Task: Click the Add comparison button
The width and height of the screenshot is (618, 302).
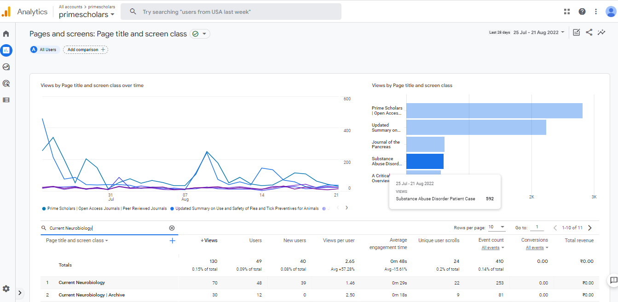Action: click(86, 50)
